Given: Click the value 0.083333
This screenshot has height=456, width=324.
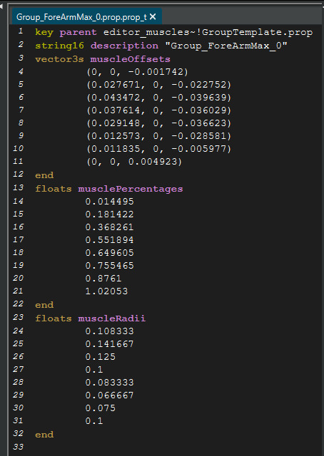Looking at the screenshot, I should tap(110, 382).
